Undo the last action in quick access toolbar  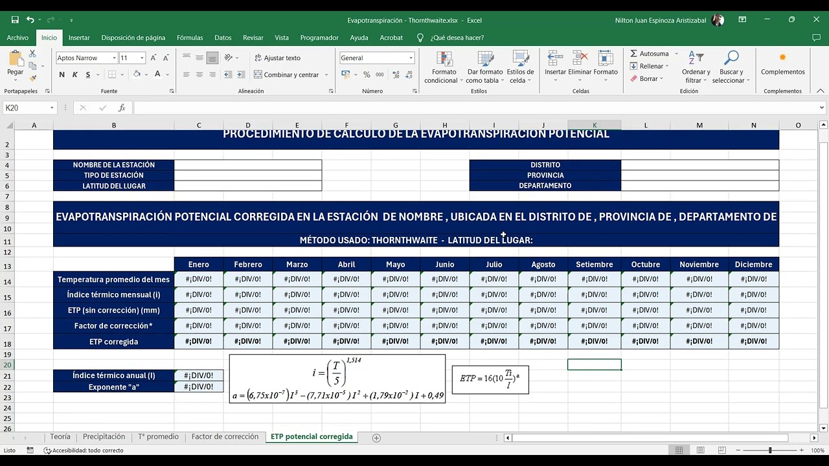tap(30, 20)
